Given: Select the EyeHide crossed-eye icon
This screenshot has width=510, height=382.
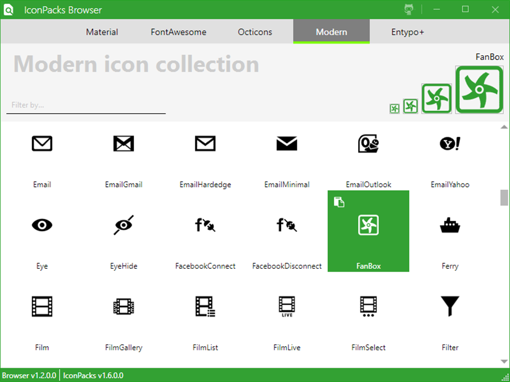Looking at the screenshot, I should (x=124, y=225).
